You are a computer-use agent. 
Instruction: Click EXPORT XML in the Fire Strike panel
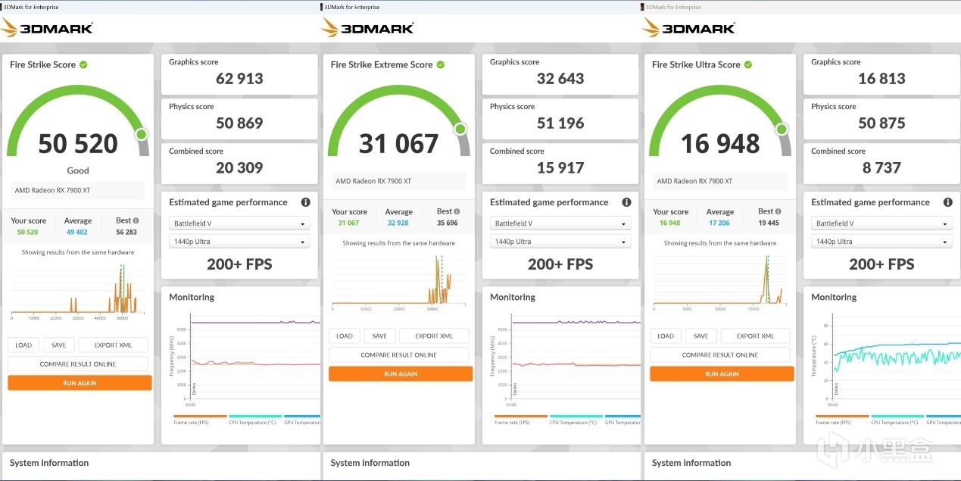pyautogui.click(x=113, y=345)
